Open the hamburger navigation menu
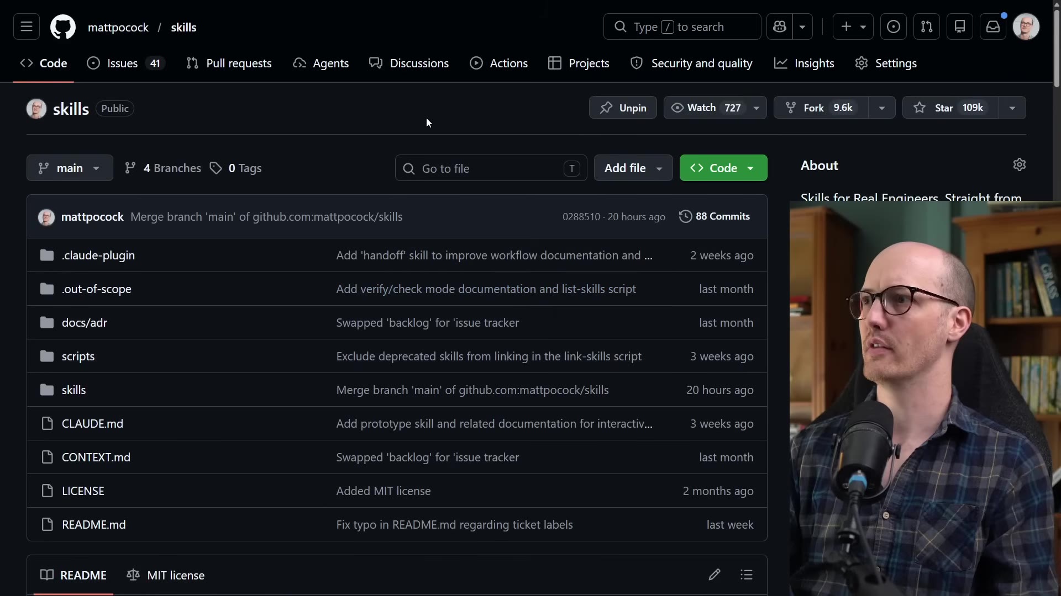The height and width of the screenshot is (596, 1061). pos(27,26)
